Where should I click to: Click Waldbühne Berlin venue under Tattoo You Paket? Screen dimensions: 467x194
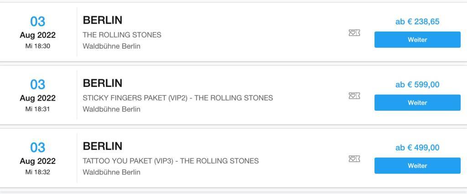click(x=111, y=172)
